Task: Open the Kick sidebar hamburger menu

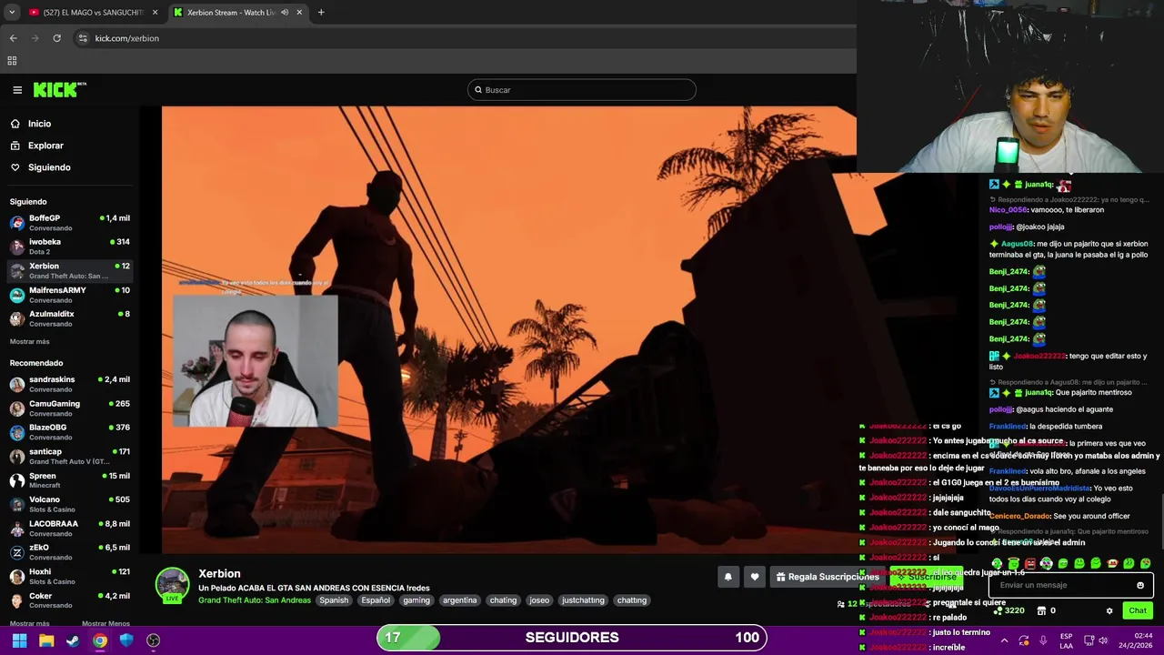Action: pos(17,90)
